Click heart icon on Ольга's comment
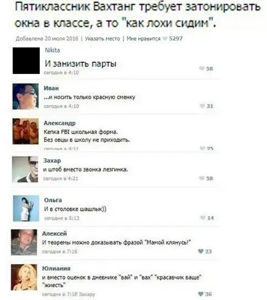 click(x=202, y=218)
